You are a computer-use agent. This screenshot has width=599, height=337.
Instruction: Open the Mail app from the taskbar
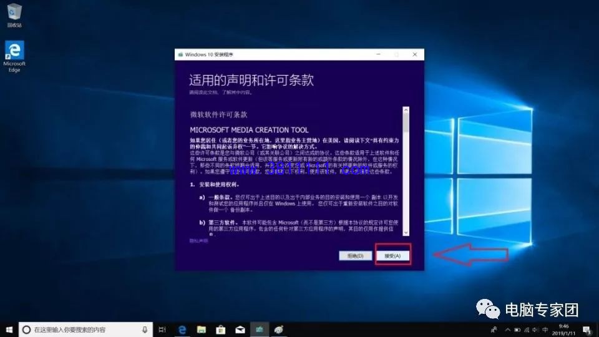tap(240, 330)
